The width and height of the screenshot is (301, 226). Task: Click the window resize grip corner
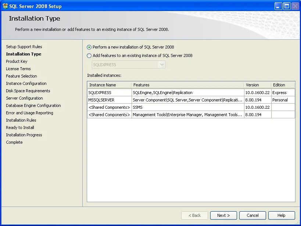298,223
